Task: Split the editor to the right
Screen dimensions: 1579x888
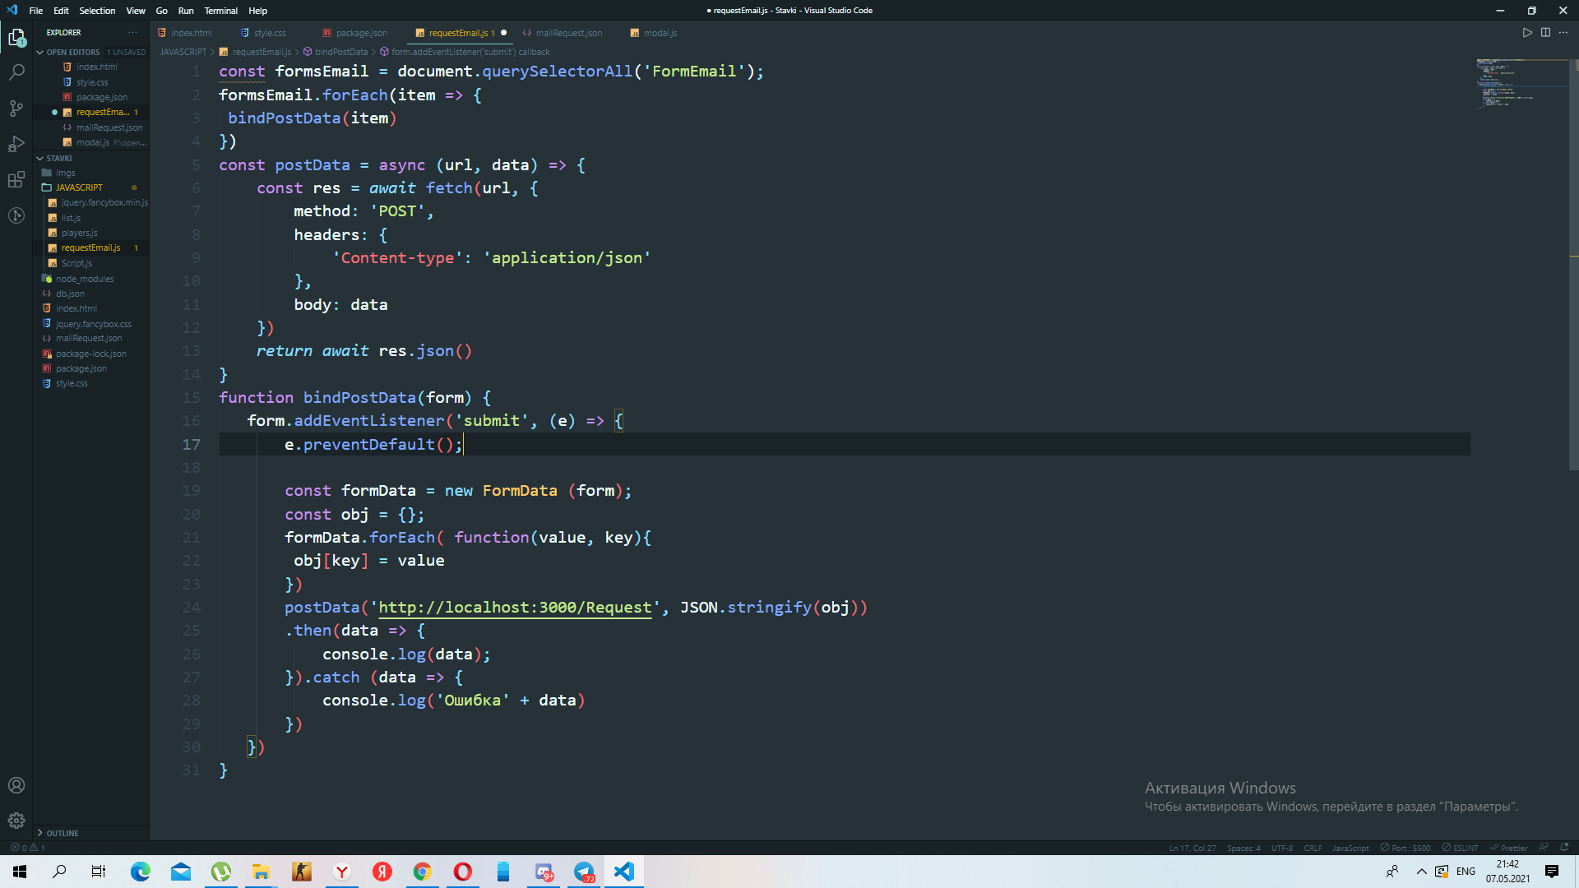Action: pos(1545,33)
